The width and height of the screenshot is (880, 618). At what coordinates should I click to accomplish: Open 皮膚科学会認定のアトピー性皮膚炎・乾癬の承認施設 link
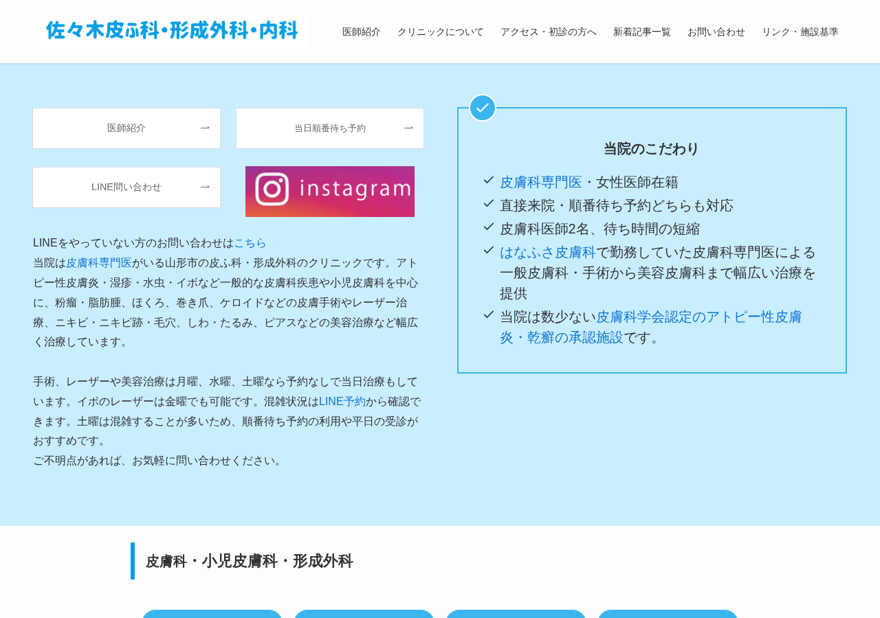pos(651,327)
